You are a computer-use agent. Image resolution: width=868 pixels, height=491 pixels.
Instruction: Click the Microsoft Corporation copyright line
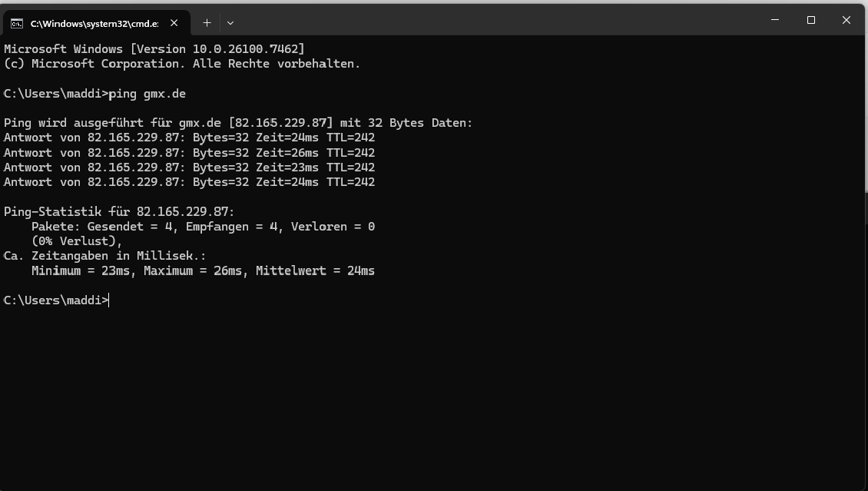coord(182,64)
